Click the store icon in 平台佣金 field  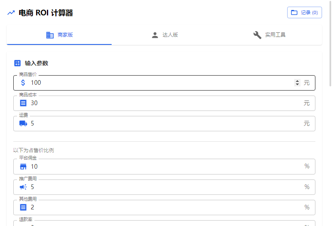point(23,167)
